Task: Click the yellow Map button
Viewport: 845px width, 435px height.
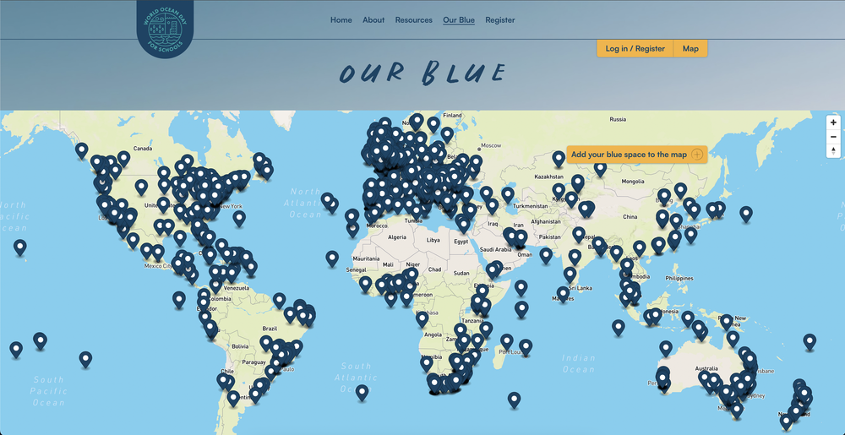Action: click(x=690, y=48)
